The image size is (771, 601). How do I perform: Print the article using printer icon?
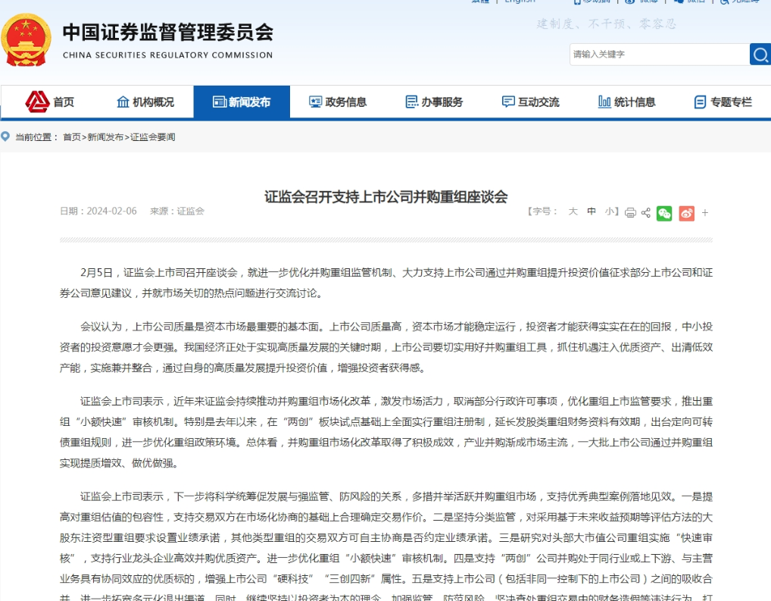click(630, 213)
